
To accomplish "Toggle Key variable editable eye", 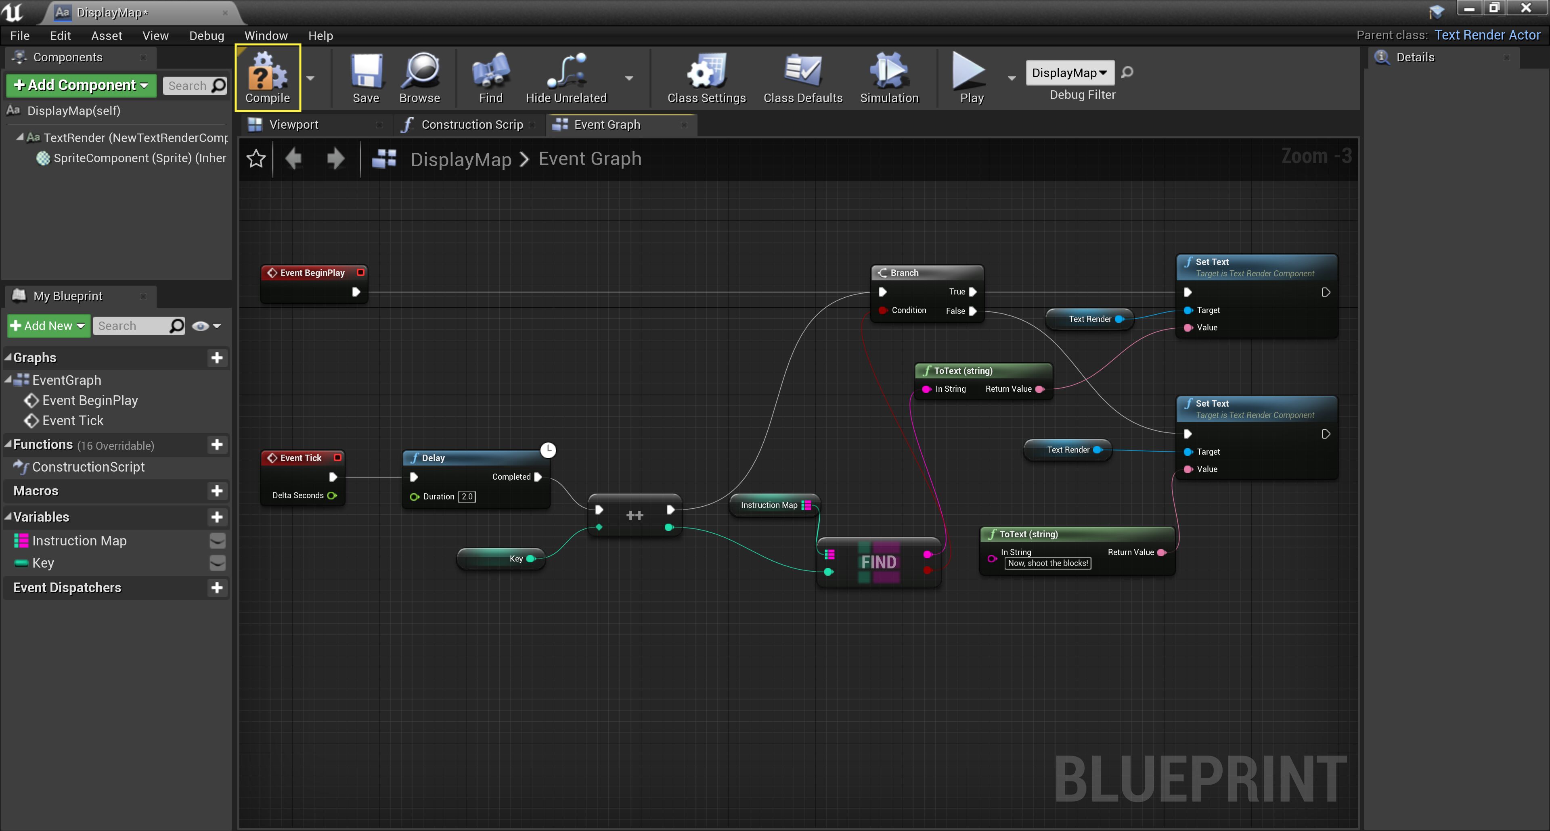I will click(x=217, y=563).
